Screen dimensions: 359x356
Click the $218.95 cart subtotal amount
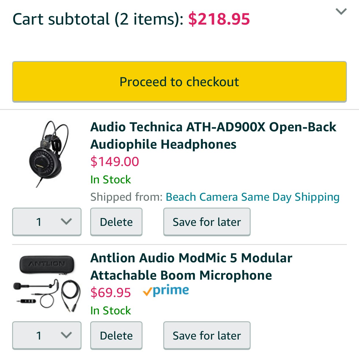click(219, 19)
